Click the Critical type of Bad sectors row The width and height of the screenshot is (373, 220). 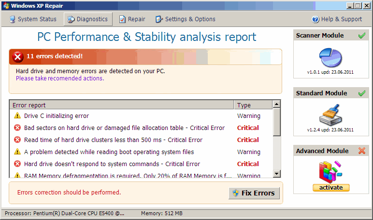248,128
